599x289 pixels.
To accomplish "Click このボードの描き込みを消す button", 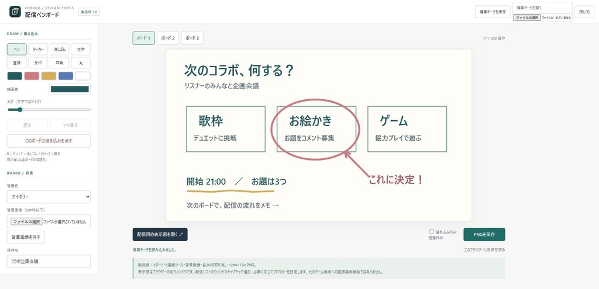I will (49, 141).
